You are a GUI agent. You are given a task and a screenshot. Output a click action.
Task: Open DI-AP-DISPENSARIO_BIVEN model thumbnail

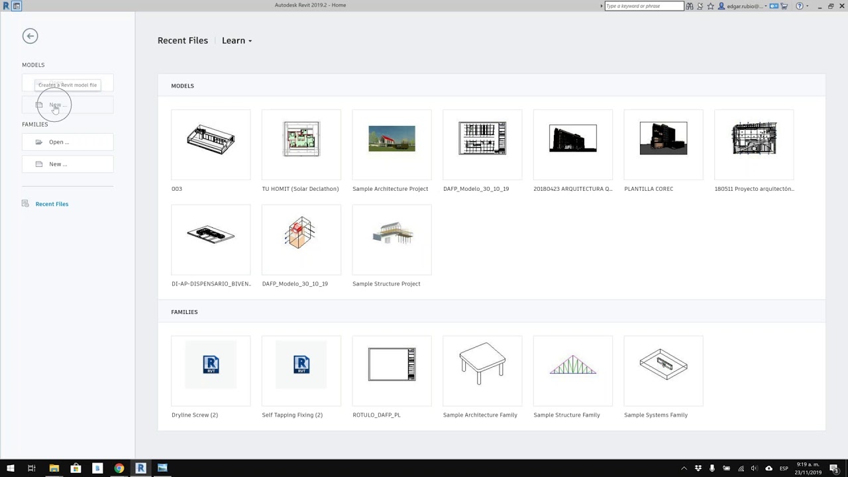[x=211, y=239]
